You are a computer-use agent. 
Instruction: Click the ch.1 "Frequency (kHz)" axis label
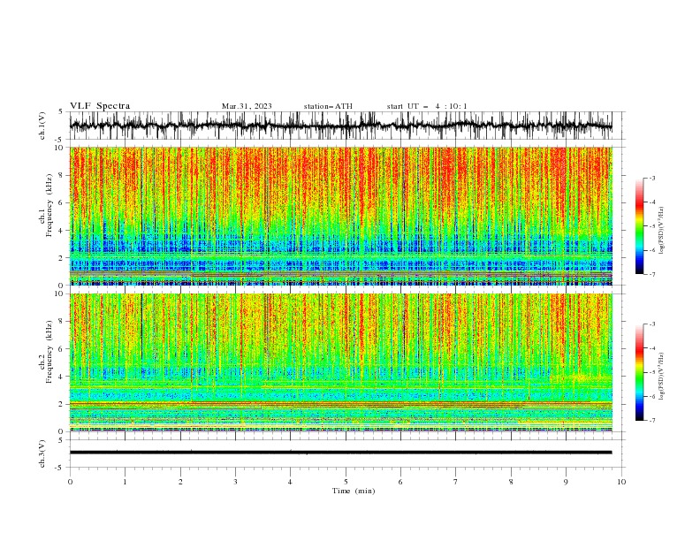[x=49, y=205]
